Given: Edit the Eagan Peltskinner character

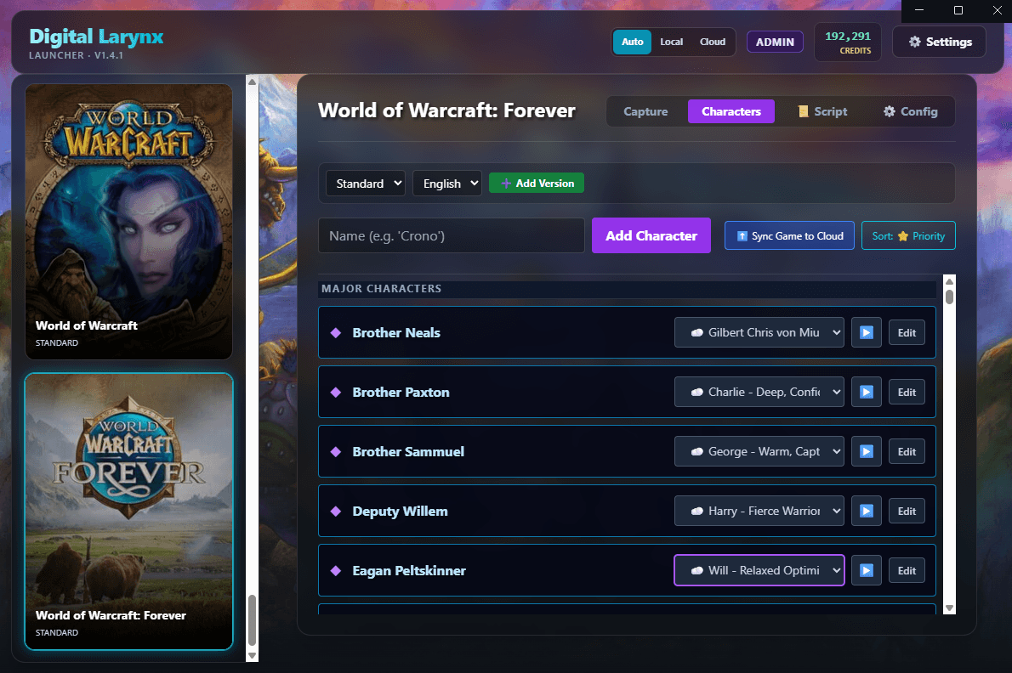Looking at the screenshot, I should tap(907, 570).
